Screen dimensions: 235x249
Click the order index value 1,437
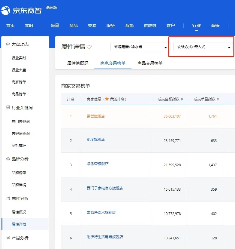212,165
